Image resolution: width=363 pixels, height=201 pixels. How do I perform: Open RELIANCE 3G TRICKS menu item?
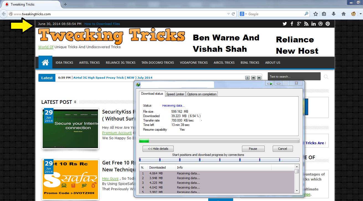point(120,63)
